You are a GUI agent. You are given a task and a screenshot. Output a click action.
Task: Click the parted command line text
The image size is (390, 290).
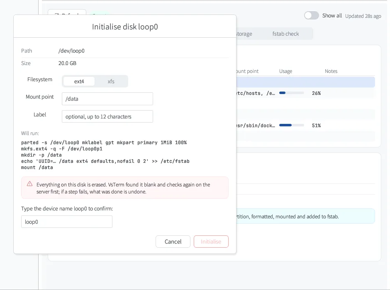(104, 143)
